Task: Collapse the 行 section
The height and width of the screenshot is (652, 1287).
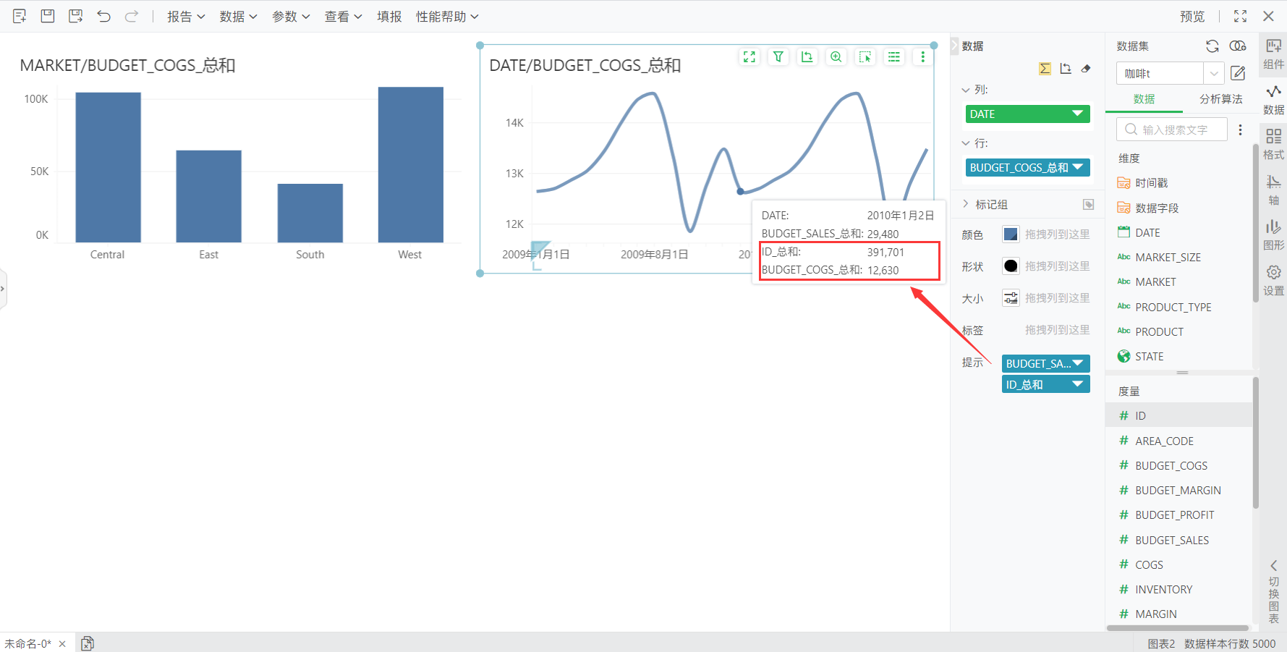Action: click(x=965, y=143)
